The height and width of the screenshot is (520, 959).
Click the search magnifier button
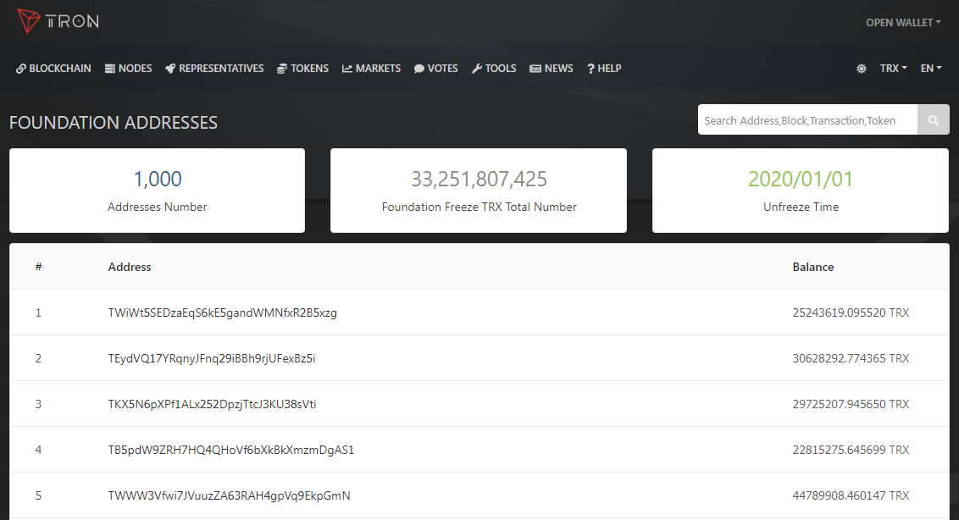[934, 120]
